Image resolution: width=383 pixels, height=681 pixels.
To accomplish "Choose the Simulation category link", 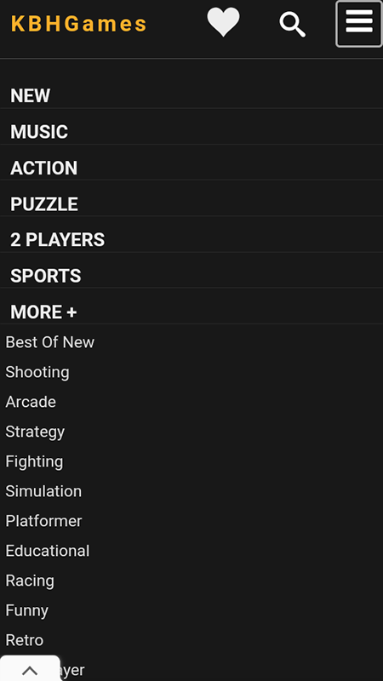I will (x=43, y=491).
